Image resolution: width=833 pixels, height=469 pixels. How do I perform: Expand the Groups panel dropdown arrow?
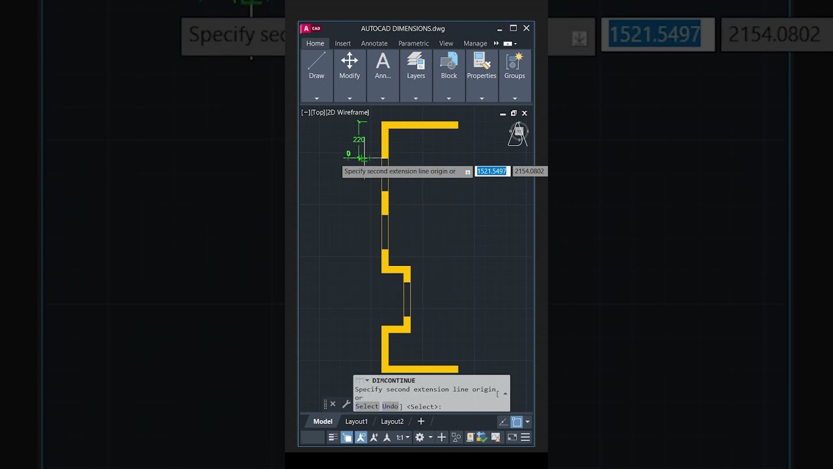pyautogui.click(x=515, y=99)
